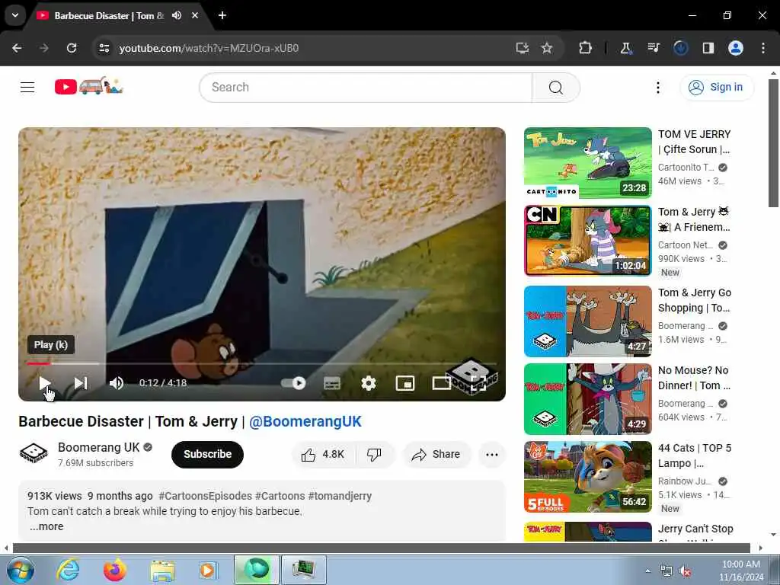780x585 pixels.
Task: Open the #tomandjerry hashtag
Action: click(340, 496)
